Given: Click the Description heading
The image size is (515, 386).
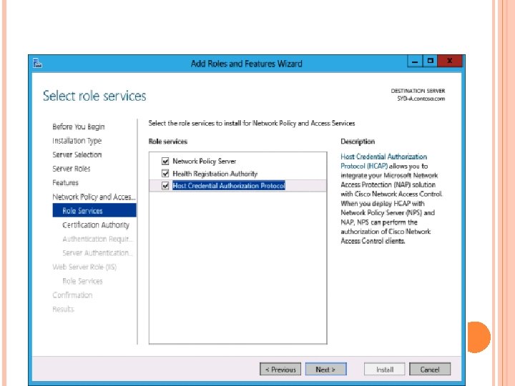Looking at the screenshot, I should pyautogui.click(x=358, y=142).
